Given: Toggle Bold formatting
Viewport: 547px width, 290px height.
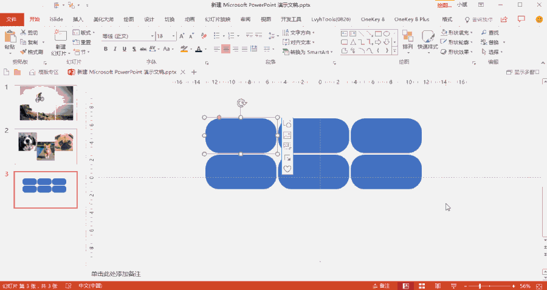Looking at the screenshot, I should 105,49.
